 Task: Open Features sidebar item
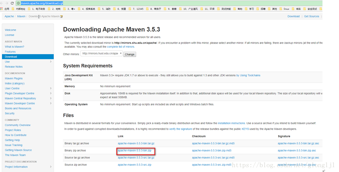10,52
